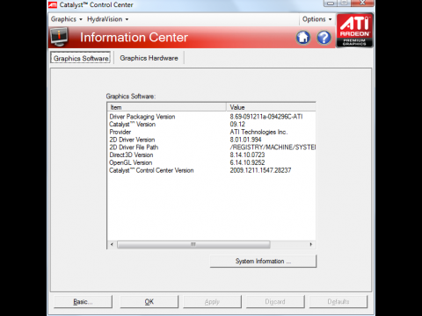The height and width of the screenshot is (316, 422).
Task: Click the System Information button
Action: click(x=263, y=261)
